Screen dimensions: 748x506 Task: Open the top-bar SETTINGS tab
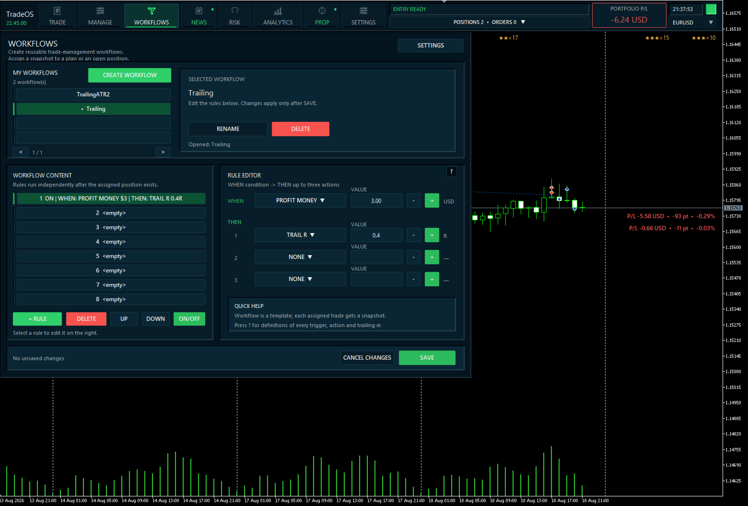(x=363, y=16)
